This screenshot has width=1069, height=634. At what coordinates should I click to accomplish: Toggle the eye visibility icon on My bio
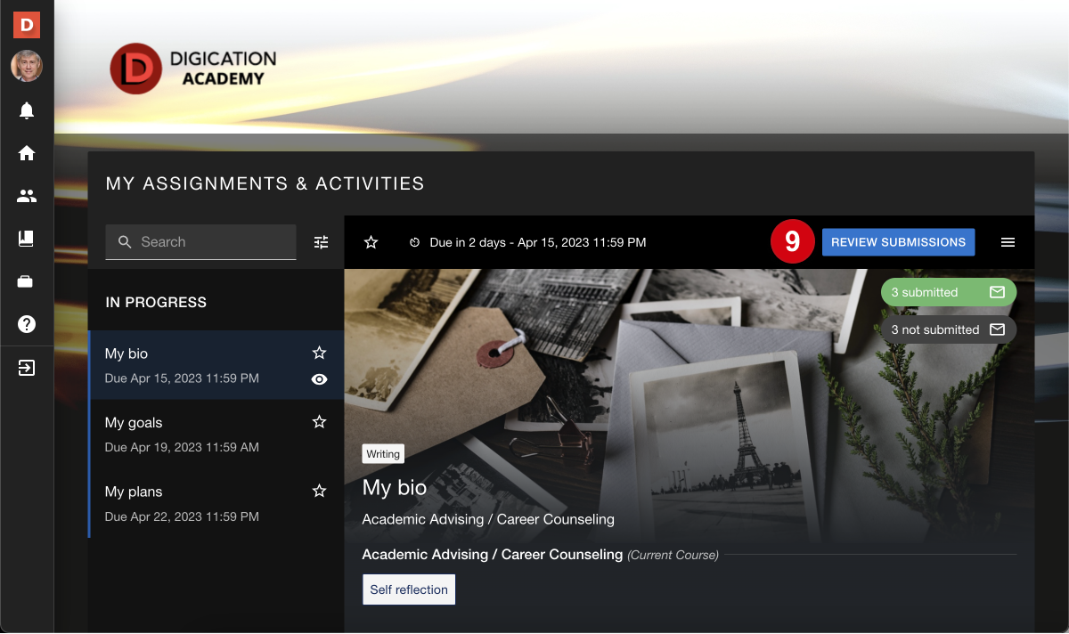point(320,379)
